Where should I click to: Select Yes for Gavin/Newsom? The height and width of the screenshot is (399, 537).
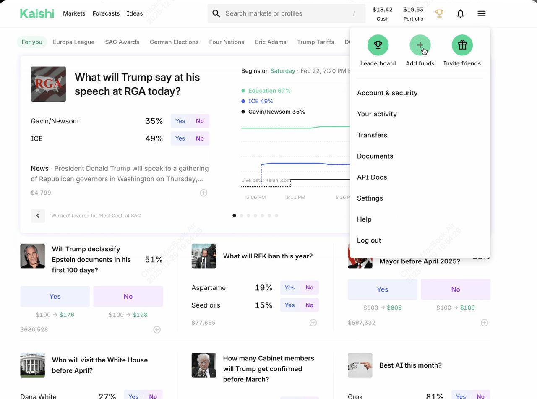coord(180,121)
